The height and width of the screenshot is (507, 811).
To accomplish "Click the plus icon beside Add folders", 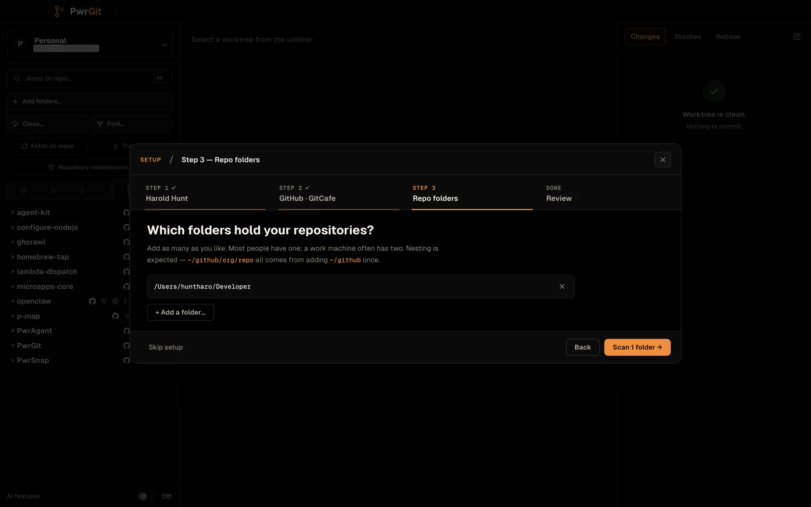I will pyautogui.click(x=15, y=101).
